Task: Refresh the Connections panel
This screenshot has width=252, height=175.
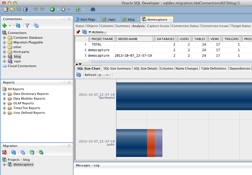Action: tap(18, 26)
